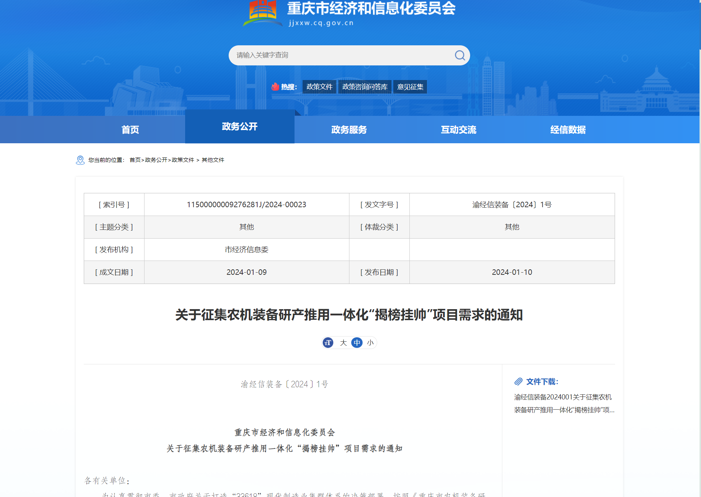Image resolution: width=701 pixels, height=497 pixels.
Task: Switch to 互动交流 tab
Action: tap(458, 130)
